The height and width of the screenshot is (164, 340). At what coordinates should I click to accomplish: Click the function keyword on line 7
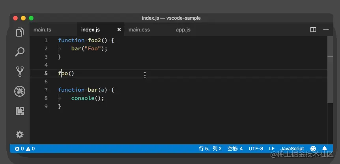(71, 90)
